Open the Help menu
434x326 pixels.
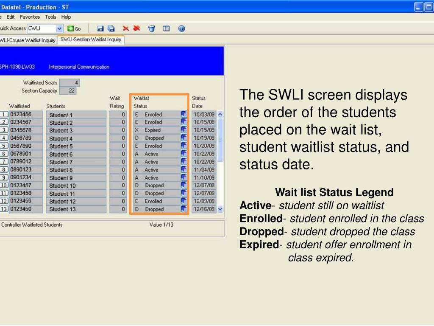point(66,17)
